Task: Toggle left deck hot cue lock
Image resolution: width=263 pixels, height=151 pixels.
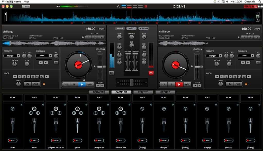Action: [83, 37]
